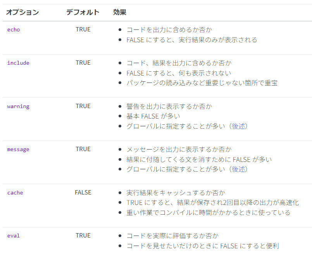Click the bullet about パッケージの読み込み
This screenshot has height=258, width=312.
[202, 83]
